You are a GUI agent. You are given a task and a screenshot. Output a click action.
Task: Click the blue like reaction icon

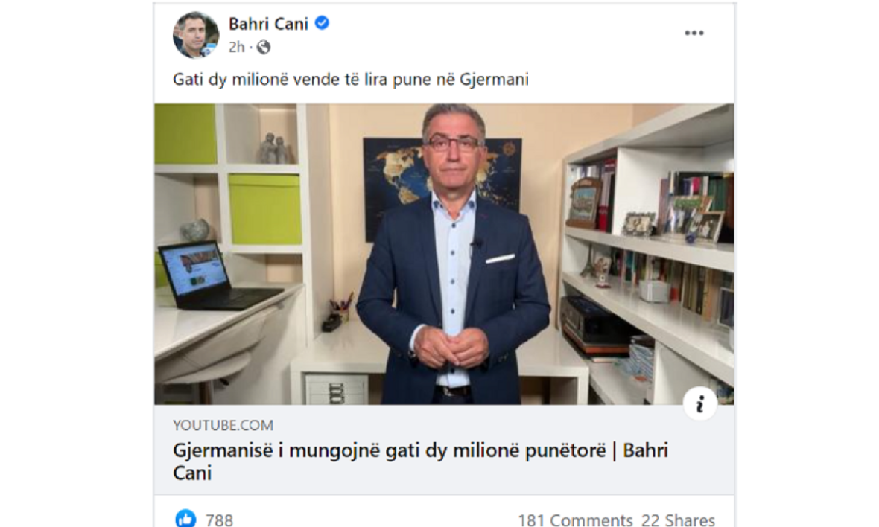click(x=185, y=519)
